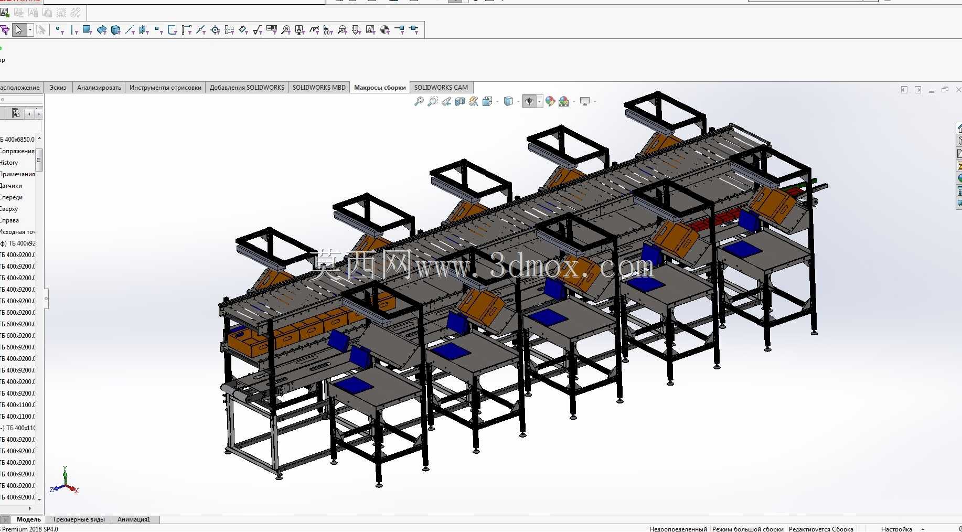Toggle the selection filter toolbar funnel icon
The width and height of the screenshot is (962, 532).
5,30
